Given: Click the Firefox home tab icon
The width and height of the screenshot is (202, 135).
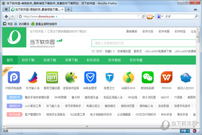Looking at the screenshot, I should coord(6,9).
